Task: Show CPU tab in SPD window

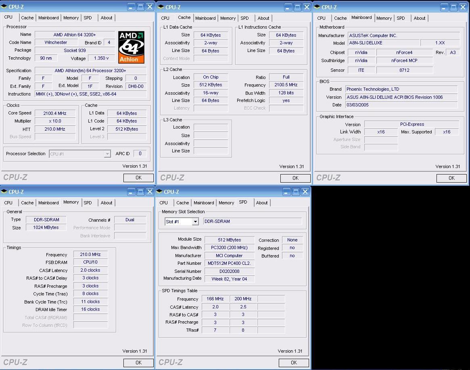Action: pos(164,203)
